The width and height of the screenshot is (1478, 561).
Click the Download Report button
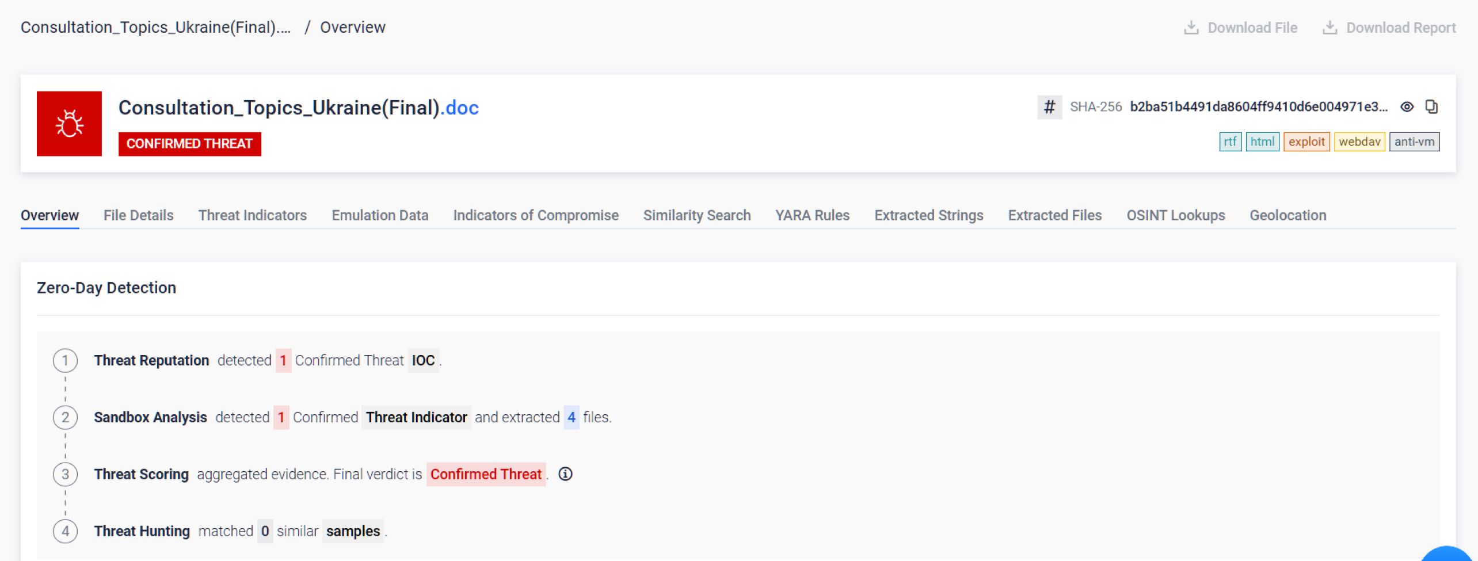(1389, 28)
